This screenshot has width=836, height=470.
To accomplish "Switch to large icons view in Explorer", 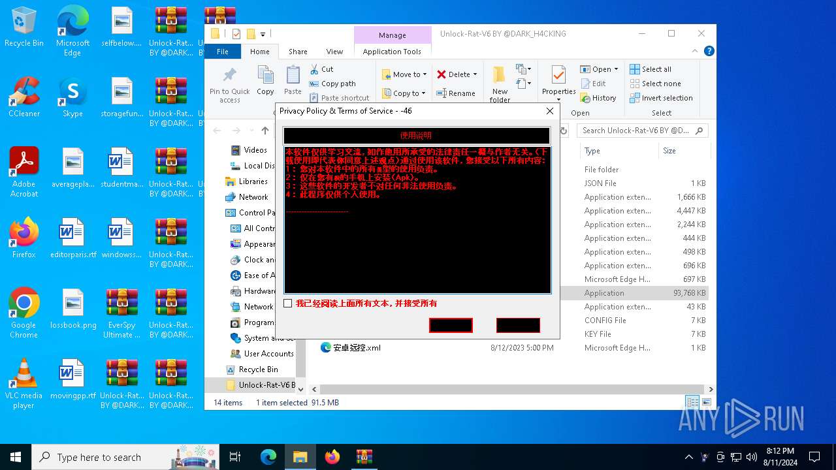I will click(707, 402).
